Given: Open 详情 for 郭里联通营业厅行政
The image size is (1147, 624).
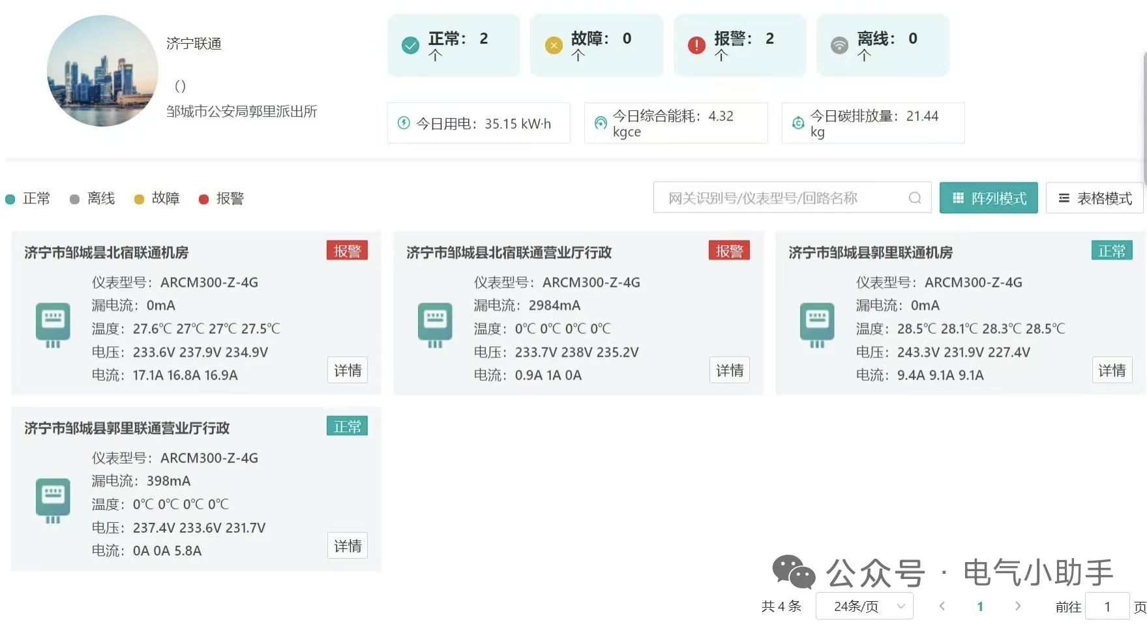Looking at the screenshot, I should point(348,546).
